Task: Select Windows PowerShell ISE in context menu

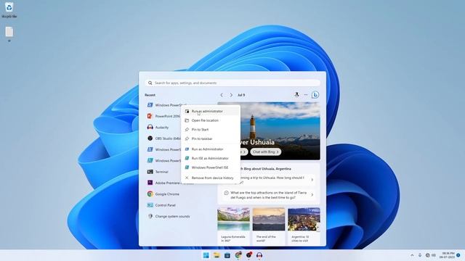Action: [x=211, y=167]
